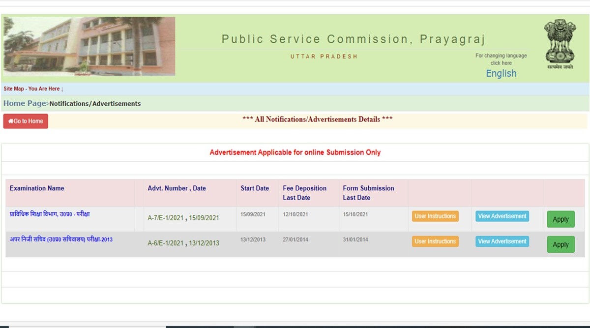Viewport: 590px width, 328px height.
Task: View User Instructions for advt A-7/E-1/2021
Action: (x=435, y=216)
